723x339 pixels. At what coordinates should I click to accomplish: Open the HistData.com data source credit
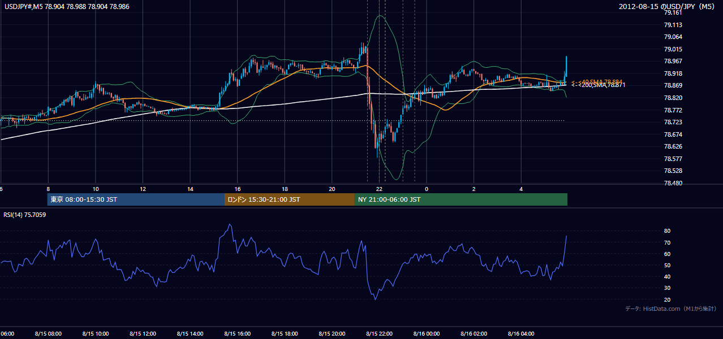pos(671,308)
